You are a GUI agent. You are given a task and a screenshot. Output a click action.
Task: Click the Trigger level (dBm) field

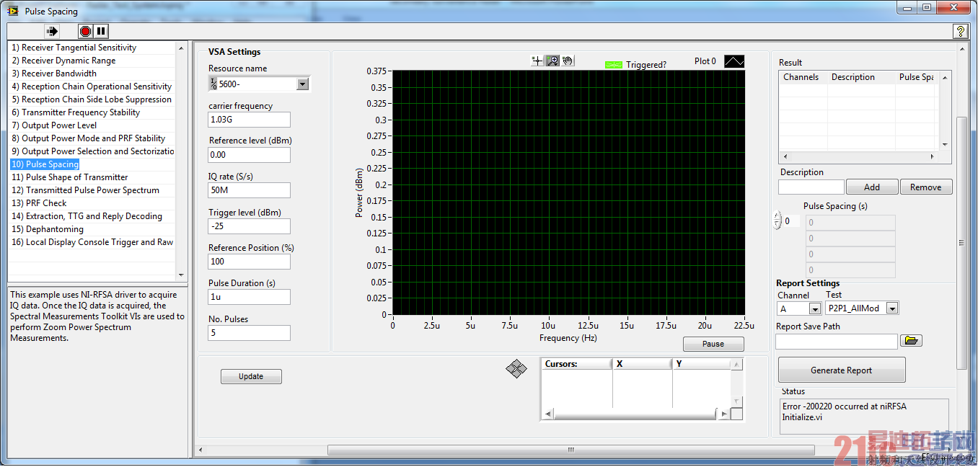click(x=250, y=226)
